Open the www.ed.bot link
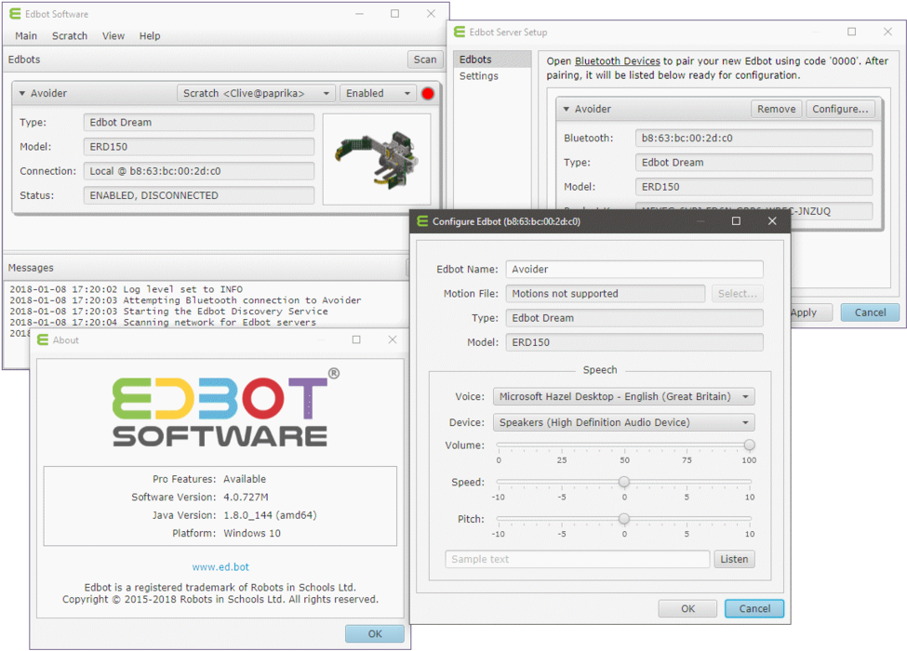This screenshot has height=651, width=907. tap(220, 567)
